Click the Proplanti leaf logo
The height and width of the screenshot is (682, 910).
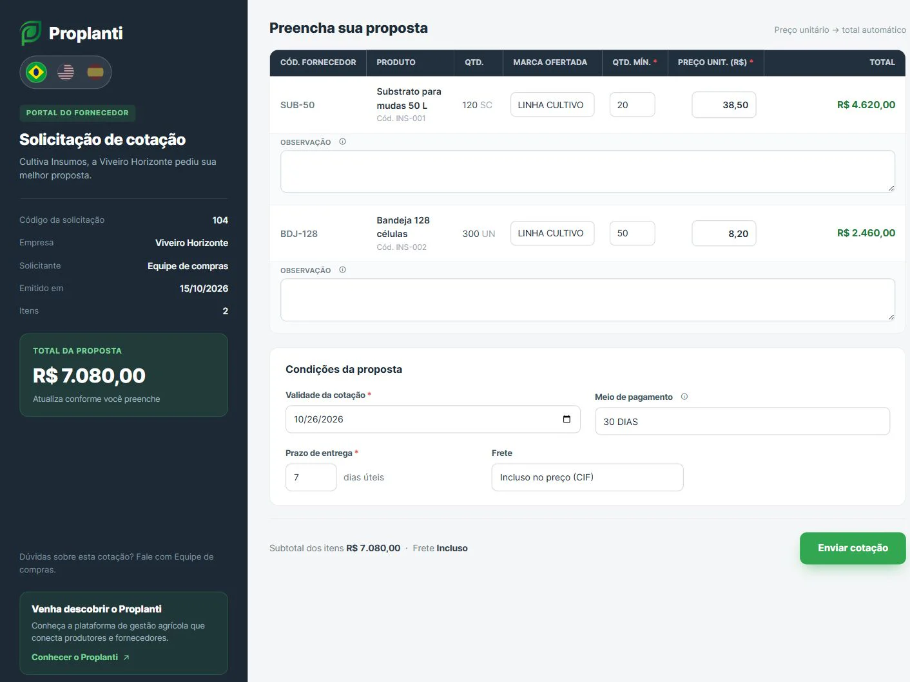pos(30,33)
